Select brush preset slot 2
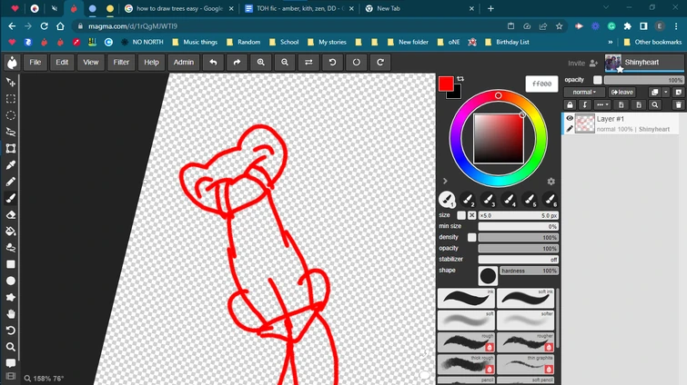687x385 pixels. [468, 200]
